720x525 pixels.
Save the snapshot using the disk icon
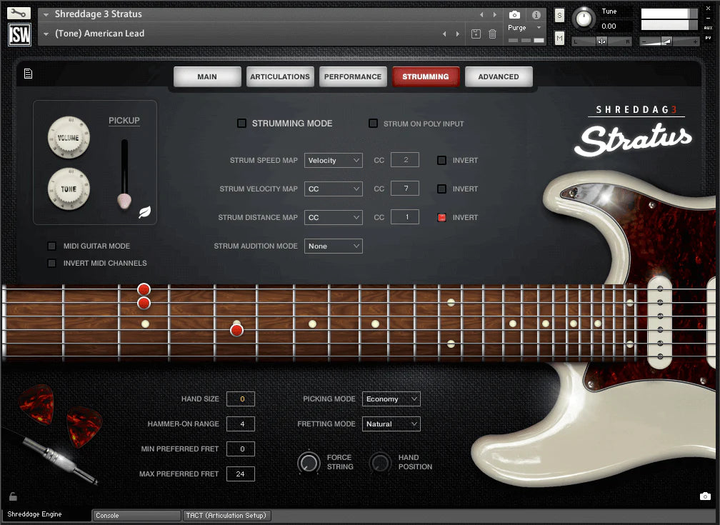[x=475, y=34]
